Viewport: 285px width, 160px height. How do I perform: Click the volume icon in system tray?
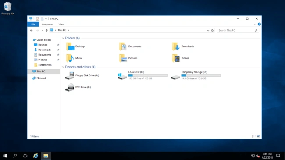258,156
